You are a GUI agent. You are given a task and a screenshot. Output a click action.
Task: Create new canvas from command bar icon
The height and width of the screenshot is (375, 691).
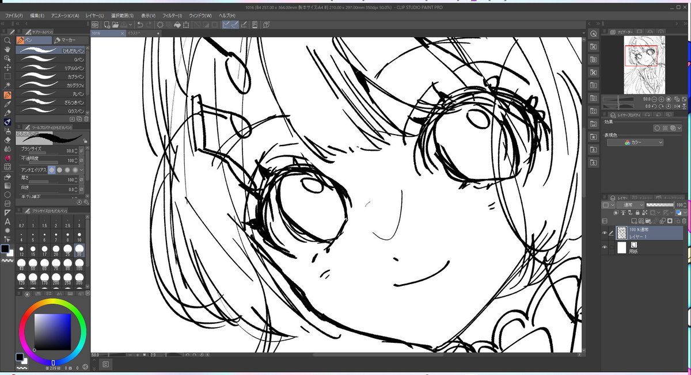click(x=107, y=25)
